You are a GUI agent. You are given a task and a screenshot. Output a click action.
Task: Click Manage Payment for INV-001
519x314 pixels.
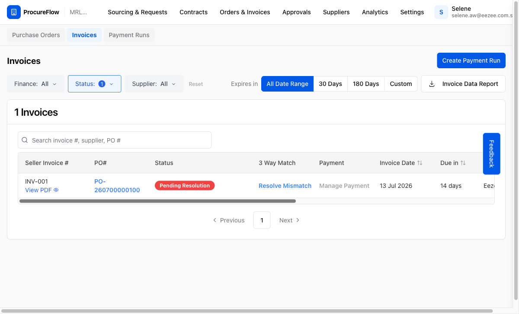[344, 186]
